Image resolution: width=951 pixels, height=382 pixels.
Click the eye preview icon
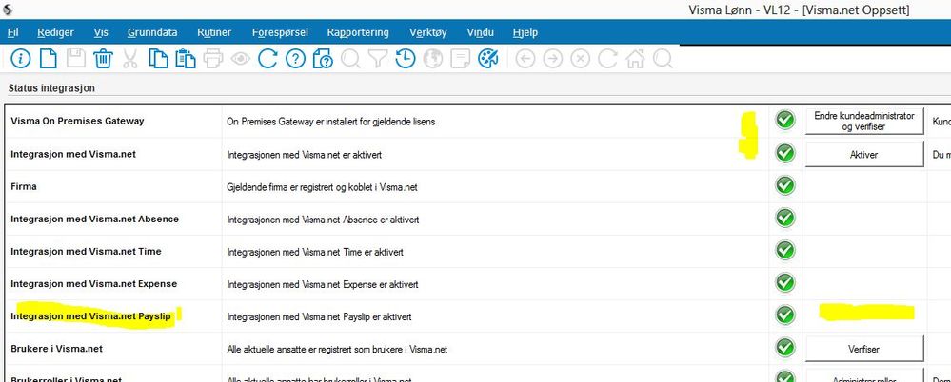coord(241,59)
